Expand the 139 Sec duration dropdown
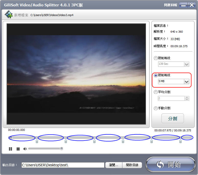The height and width of the screenshot is (175, 198). pyautogui.click(x=187, y=64)
